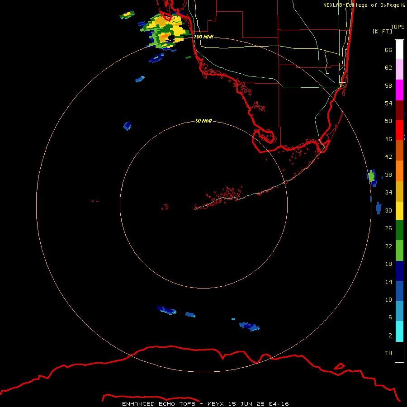Screen dimensions: 407x407
Task: Click the "38" scale value
Action: pyautogui.click(x=388, y=175)
